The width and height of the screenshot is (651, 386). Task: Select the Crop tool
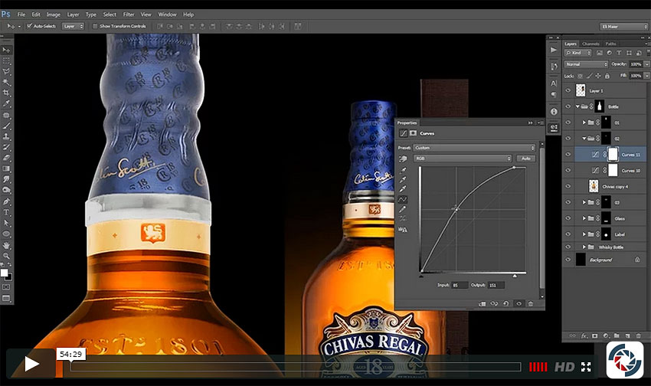[6, 93]
